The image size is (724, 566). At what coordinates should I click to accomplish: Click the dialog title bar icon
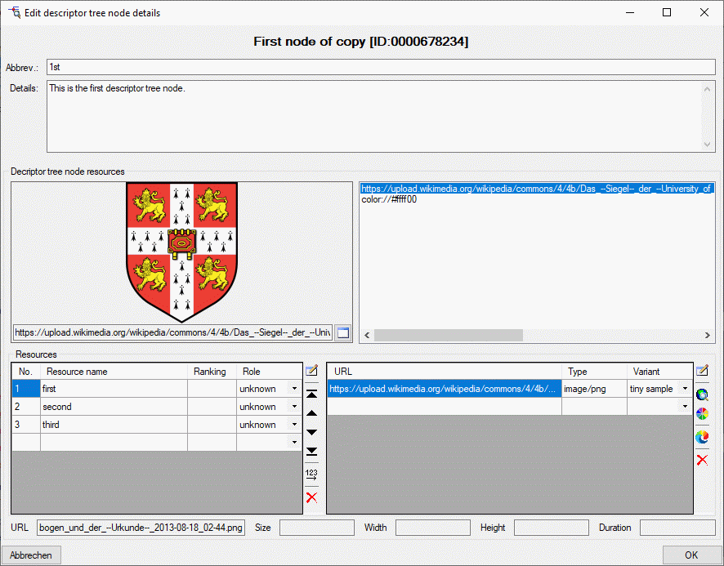coord(15,12)
